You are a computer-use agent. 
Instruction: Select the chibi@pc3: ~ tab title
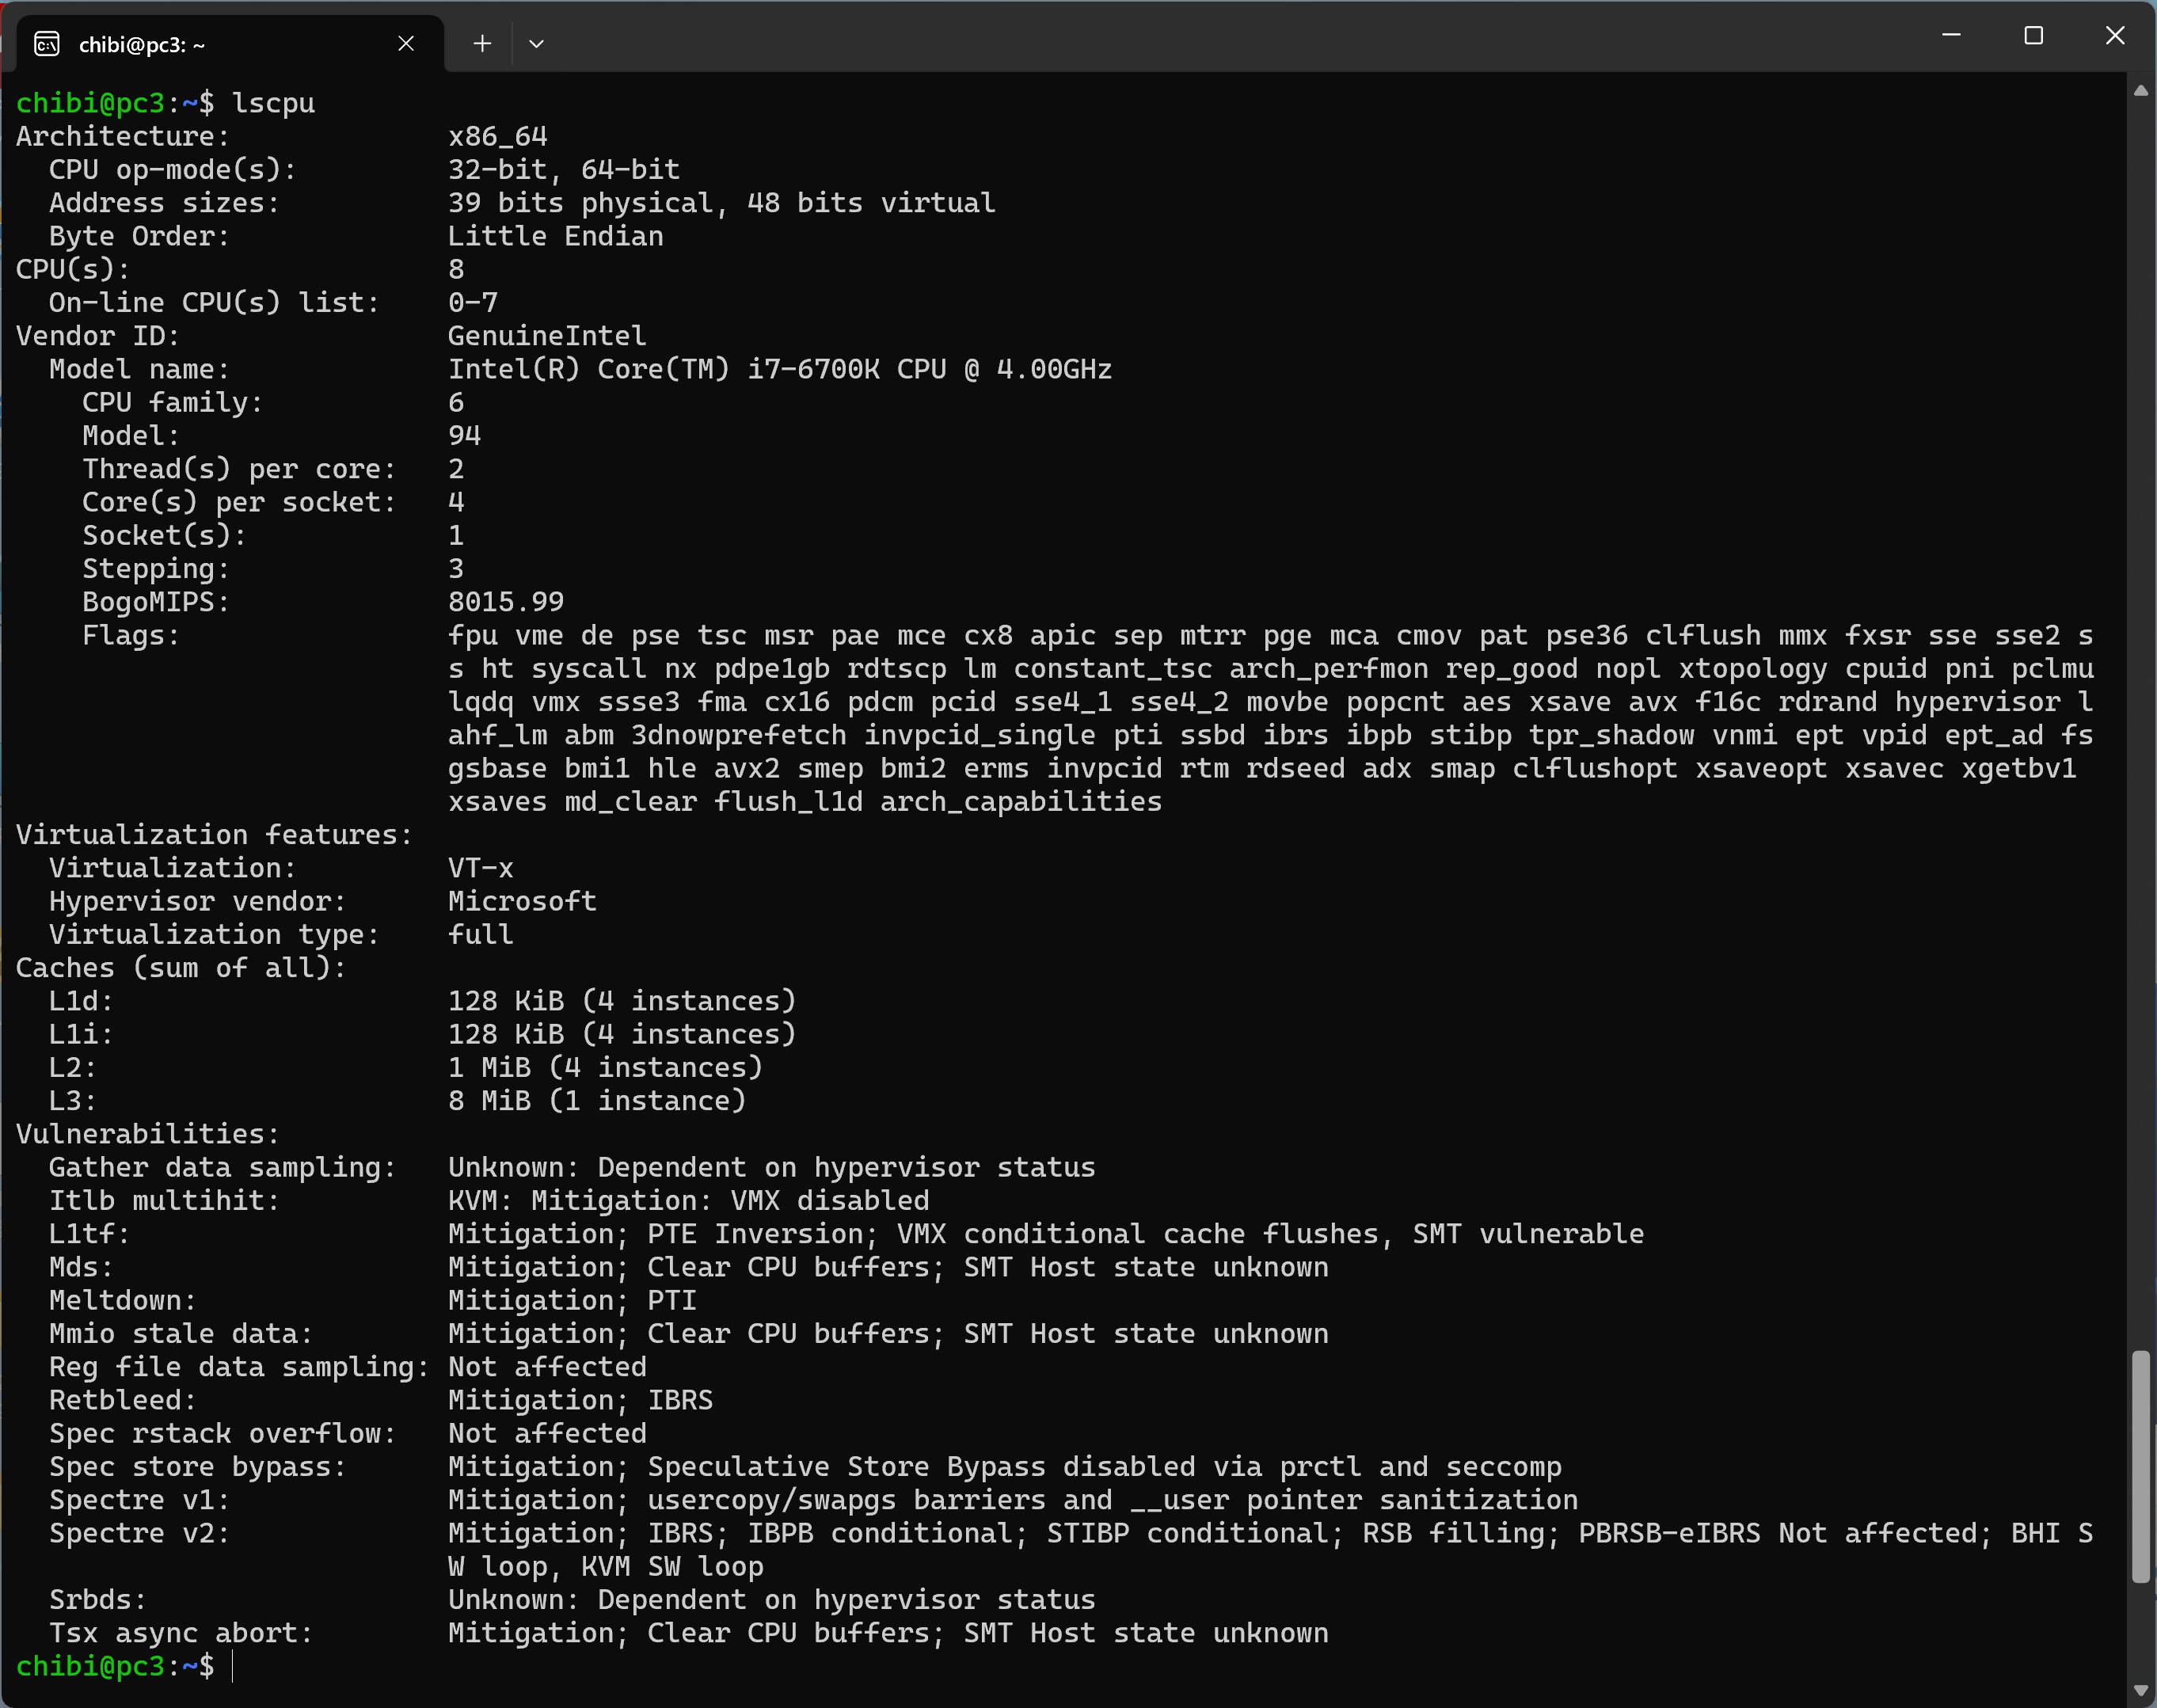click(142, 45)
